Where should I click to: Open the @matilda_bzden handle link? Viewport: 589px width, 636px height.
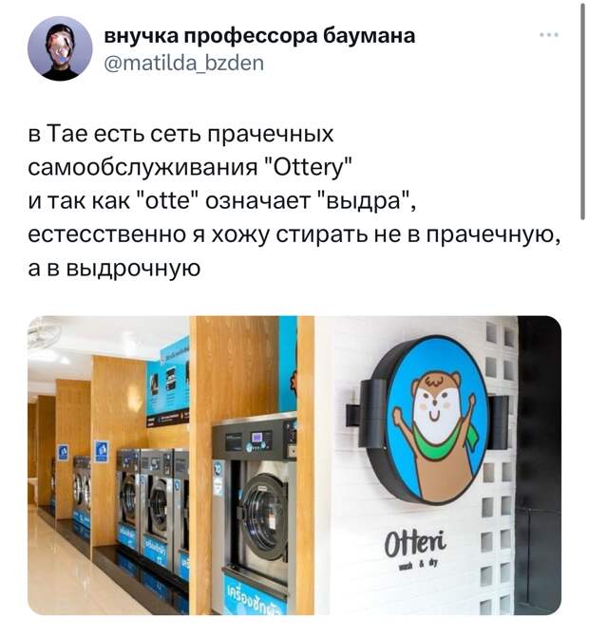coord(184,63)
